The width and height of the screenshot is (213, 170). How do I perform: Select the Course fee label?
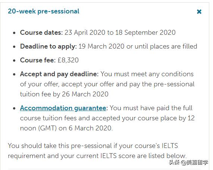coord(38,60)
